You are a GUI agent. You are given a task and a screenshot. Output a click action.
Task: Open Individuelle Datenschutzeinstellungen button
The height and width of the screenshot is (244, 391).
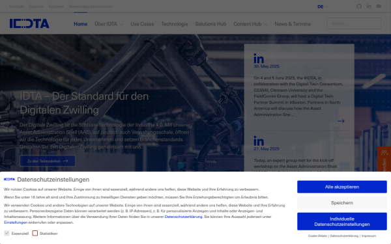click(x=342, y=221)
